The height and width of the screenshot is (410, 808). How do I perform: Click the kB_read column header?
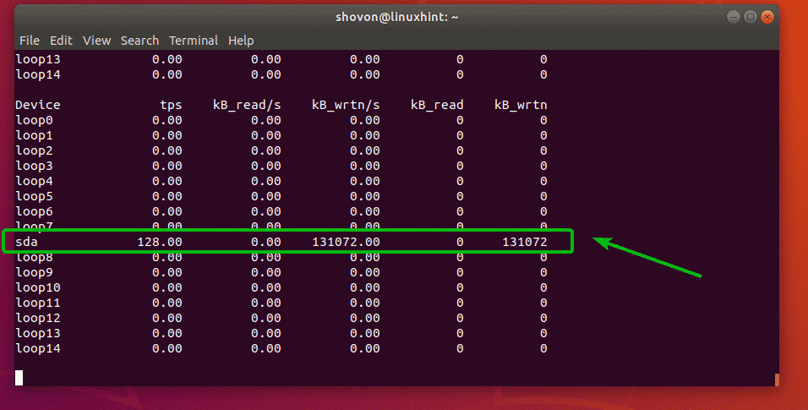(x=437, y=105)
